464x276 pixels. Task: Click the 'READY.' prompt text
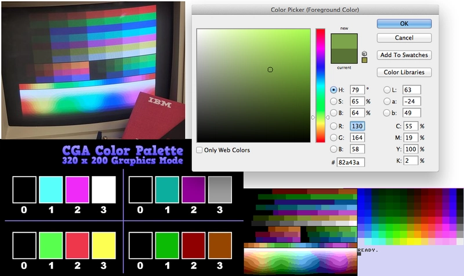(x=368, y=250)
